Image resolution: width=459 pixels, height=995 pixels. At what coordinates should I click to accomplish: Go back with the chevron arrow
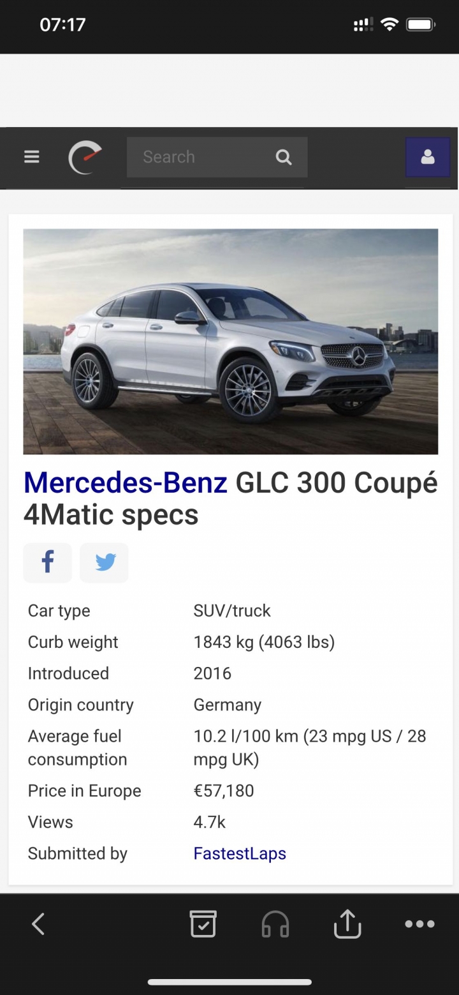[x=38, y=924]
